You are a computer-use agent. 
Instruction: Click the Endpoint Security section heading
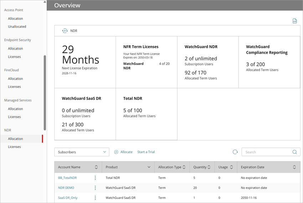click(x=17, y=40)
